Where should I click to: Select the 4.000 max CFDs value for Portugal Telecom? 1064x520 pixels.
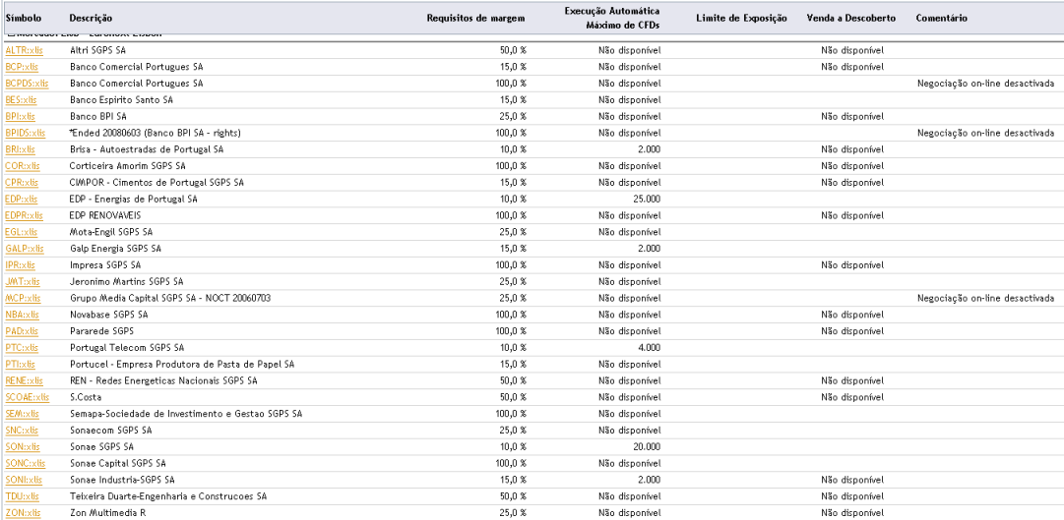click(648, 348)
